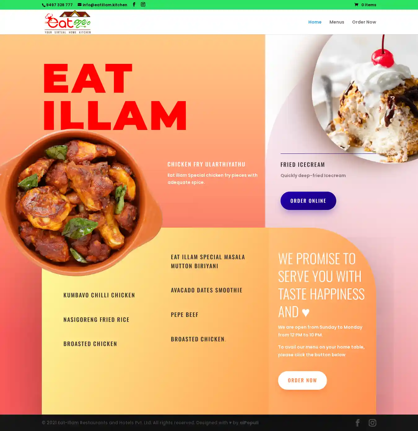
Task: Open the footer Facebook icon
Action: click(x=358, y=423)
